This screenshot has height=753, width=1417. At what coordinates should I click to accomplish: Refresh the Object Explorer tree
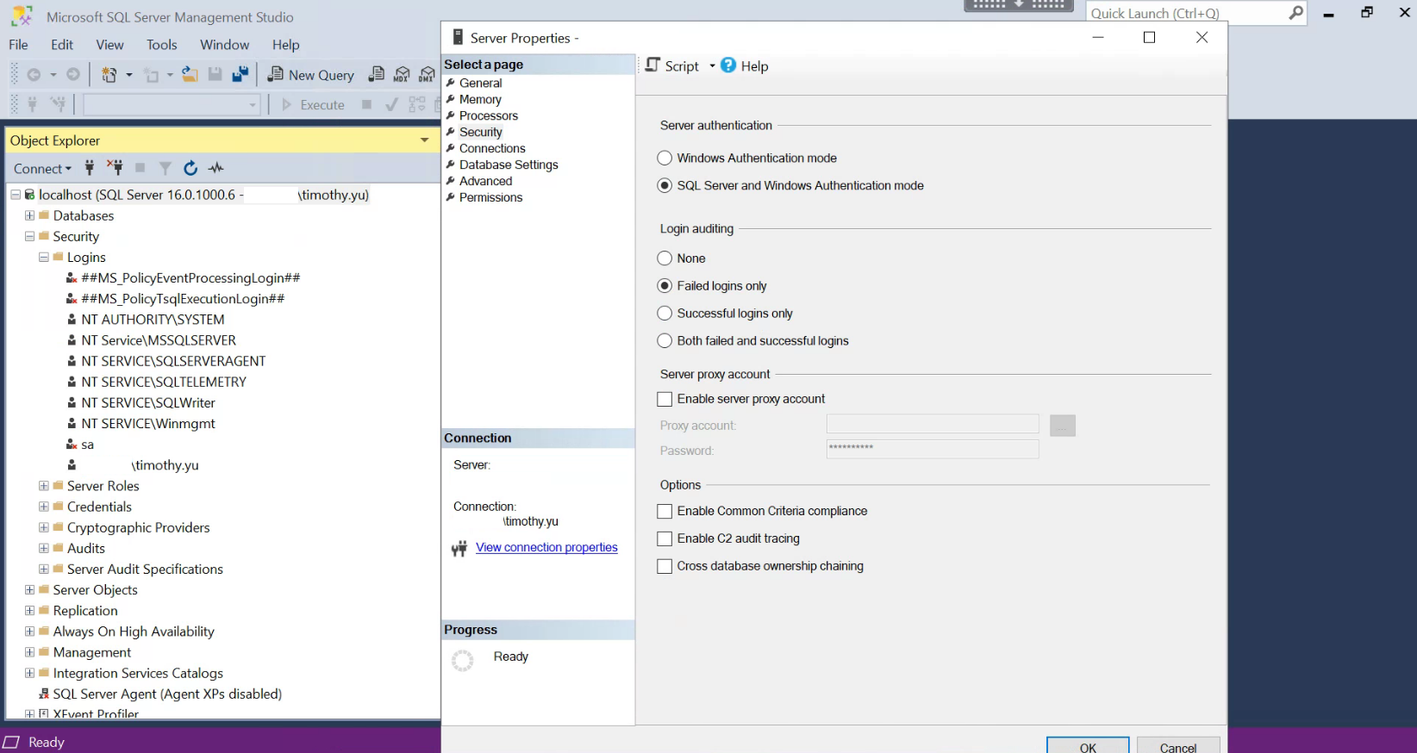click(190, 168)
